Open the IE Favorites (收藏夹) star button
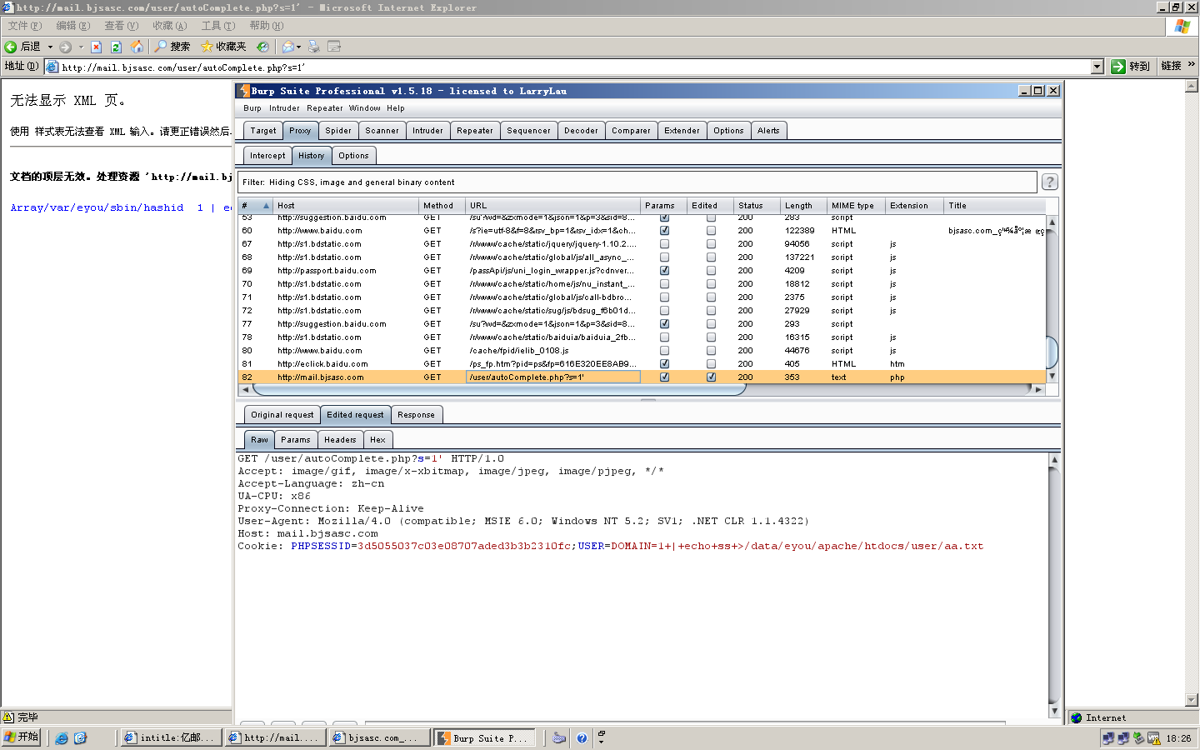Viewport: 1200px width, 750px height. click(223, 47)
